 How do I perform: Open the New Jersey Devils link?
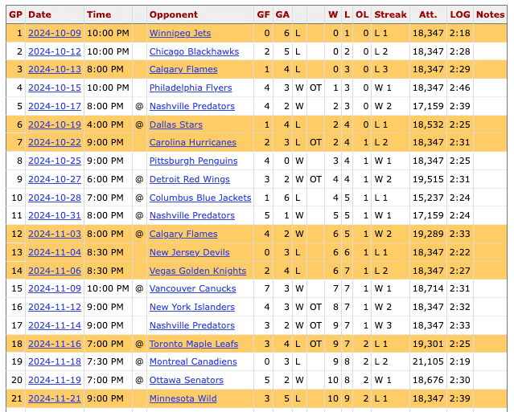[189, 252]
